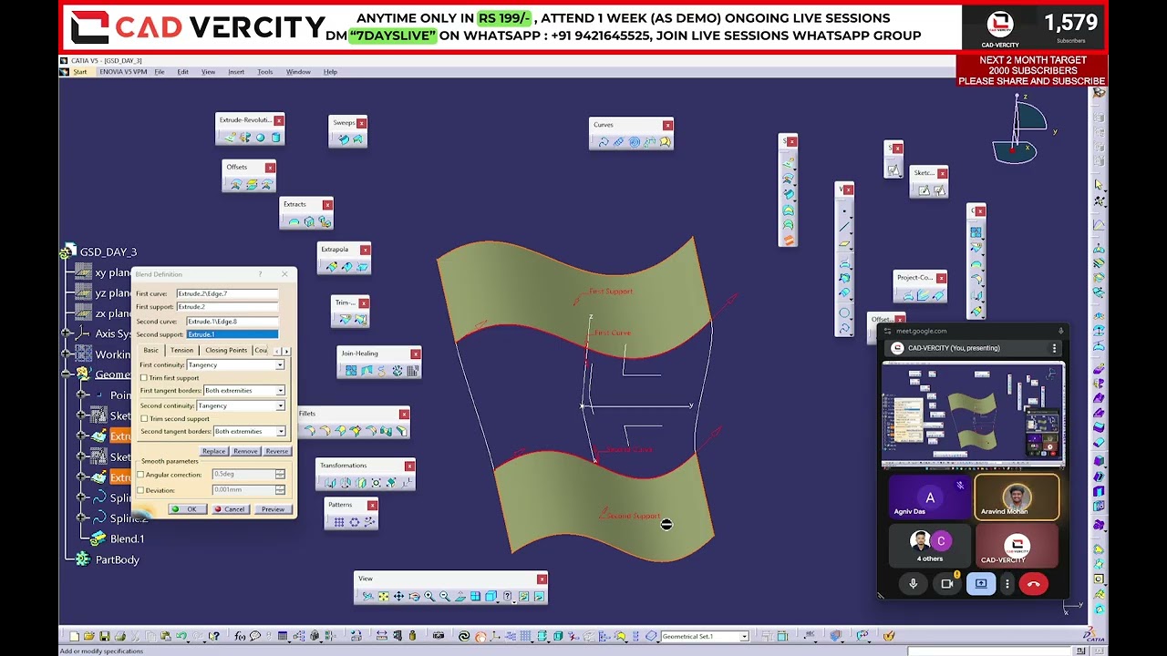Screen dimensions: 1167x656
Task: Open presenter tile options menu in Meet
Action: click(x=1054, y=348)
